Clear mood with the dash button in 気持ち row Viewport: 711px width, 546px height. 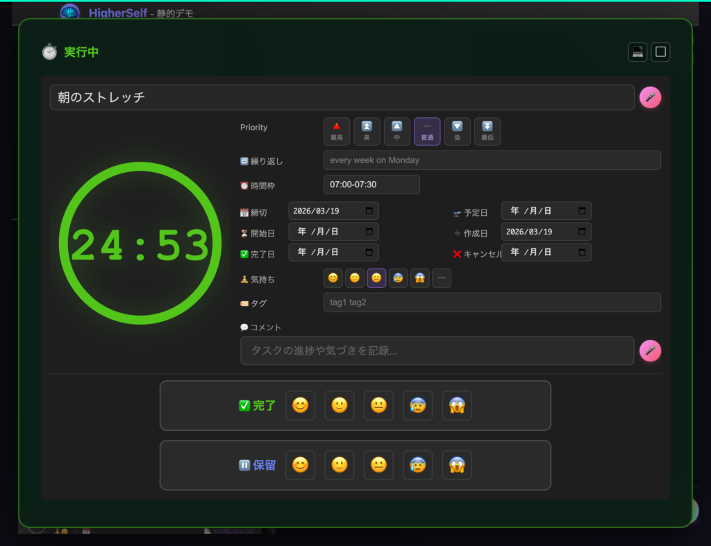pyautogui.click(x=442, y=278)
